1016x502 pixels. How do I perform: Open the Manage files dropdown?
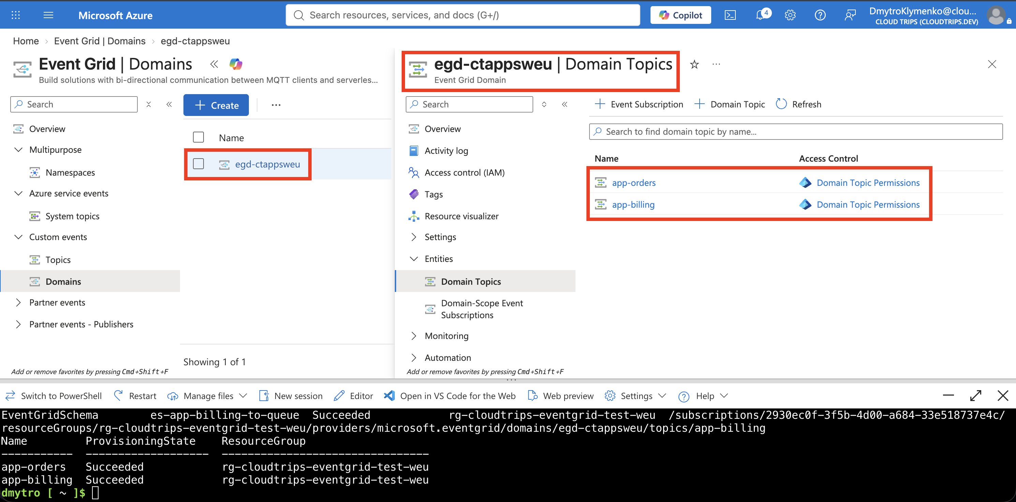coord(207,396)
